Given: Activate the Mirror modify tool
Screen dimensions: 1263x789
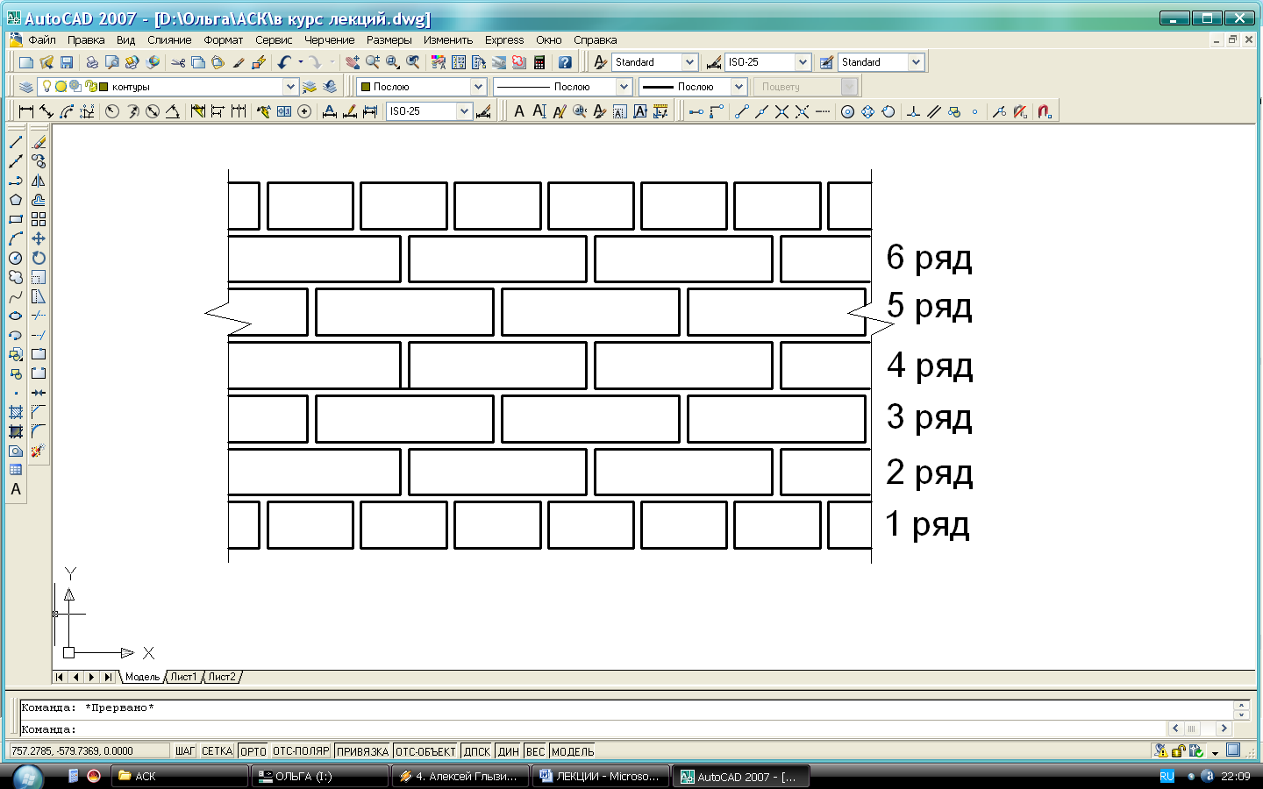Looking at the screenshot, I should pos(39,181).
